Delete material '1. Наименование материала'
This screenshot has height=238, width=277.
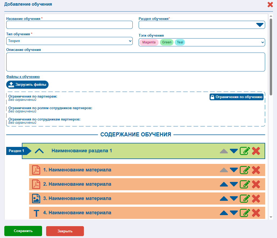click(256, 170)
